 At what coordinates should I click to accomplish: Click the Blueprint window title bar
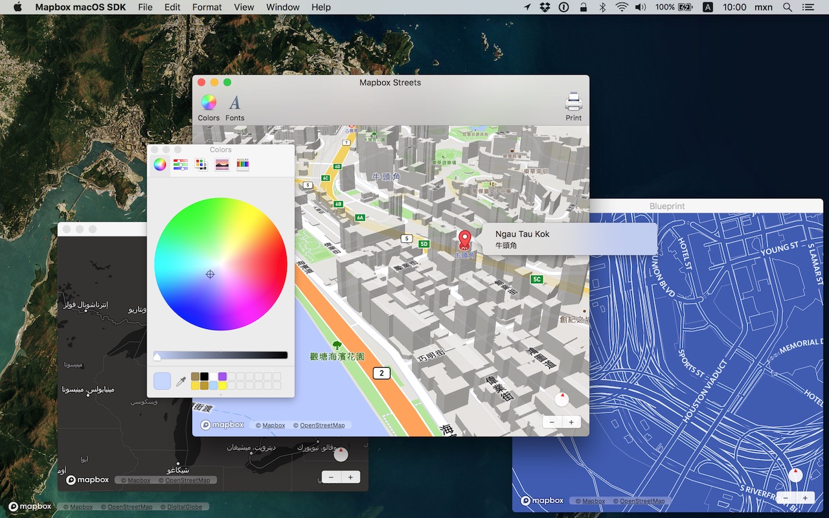point(667,206)
